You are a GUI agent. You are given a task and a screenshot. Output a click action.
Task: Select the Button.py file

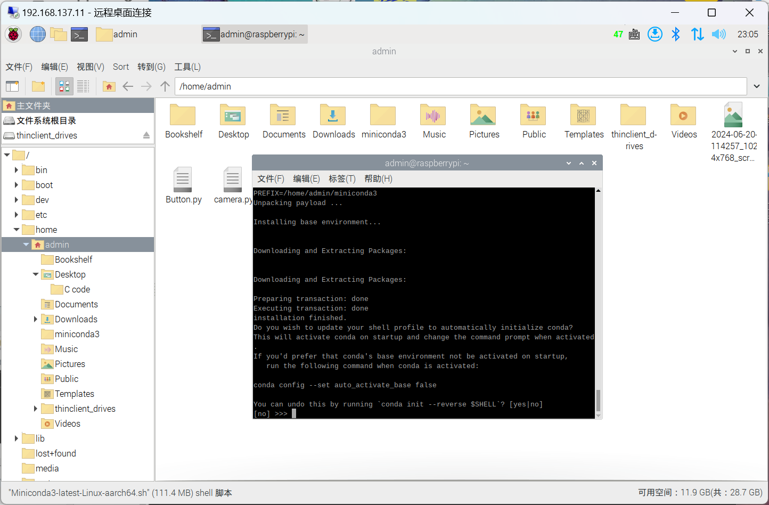pyautogui.click(x=183, y=185)
